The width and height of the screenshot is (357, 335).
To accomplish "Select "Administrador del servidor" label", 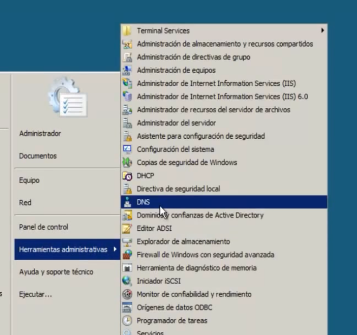I will click(x=176, y=123).
